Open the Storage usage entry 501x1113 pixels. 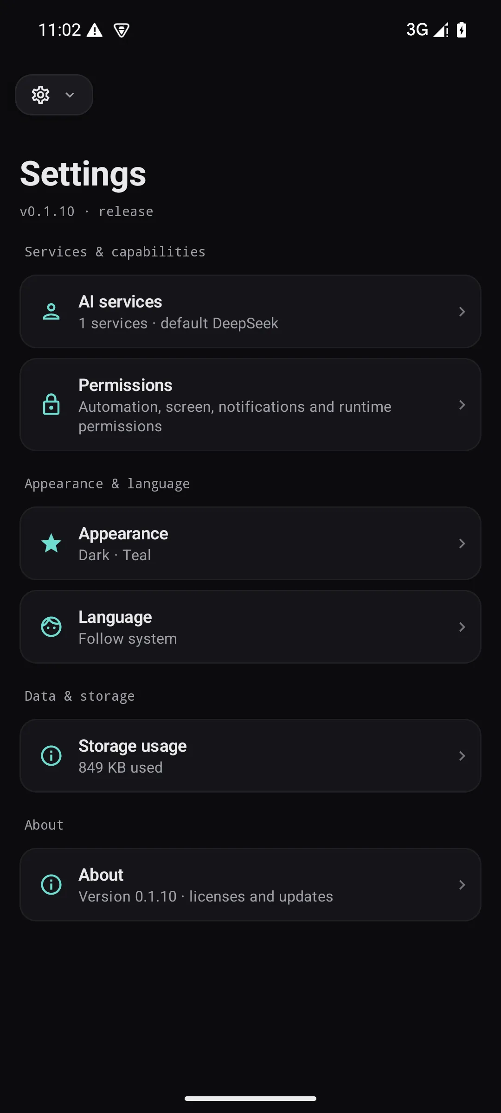pyautogui.click(x=250, y=756)
